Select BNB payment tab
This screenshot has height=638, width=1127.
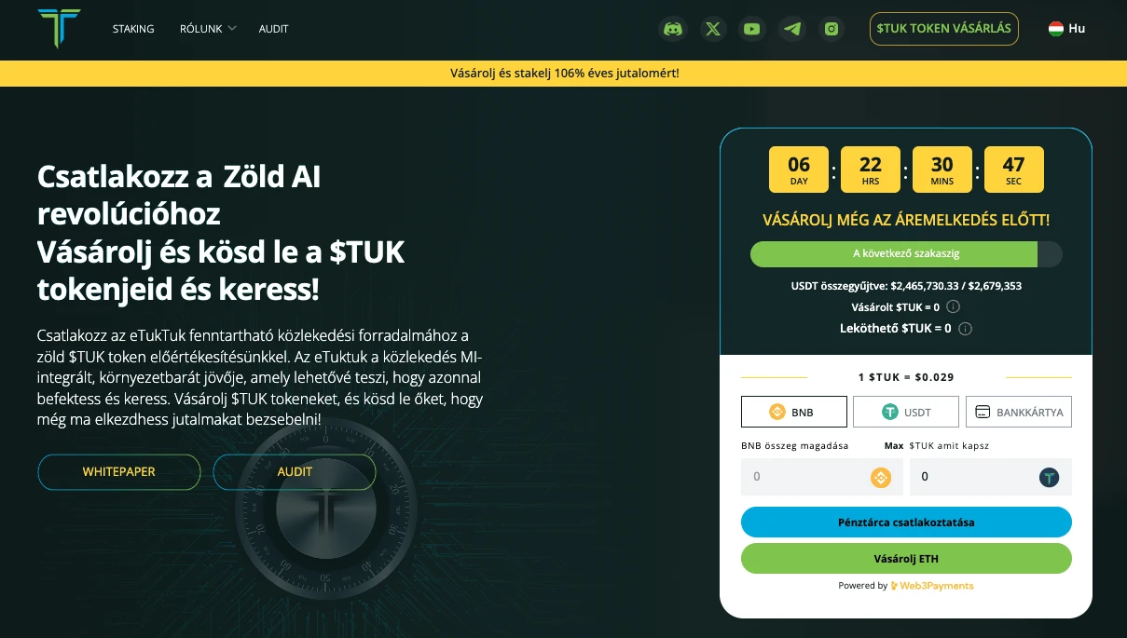click(794, 412)
